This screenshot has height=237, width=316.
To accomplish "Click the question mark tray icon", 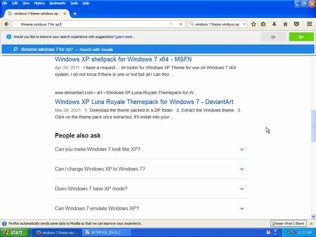I will [x=268, y=232].
